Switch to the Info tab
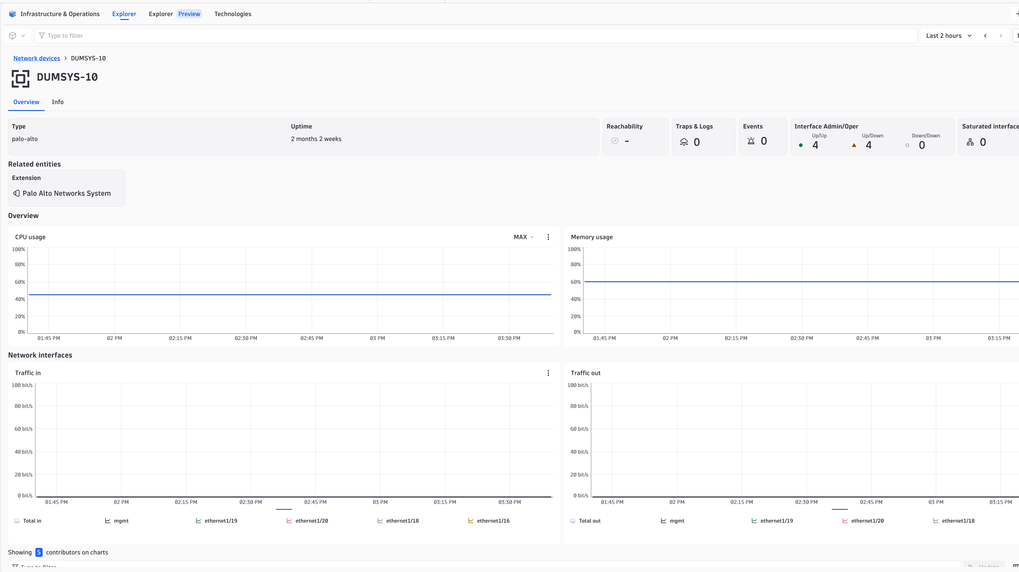 pyautogui.click(x=58, y=102)
